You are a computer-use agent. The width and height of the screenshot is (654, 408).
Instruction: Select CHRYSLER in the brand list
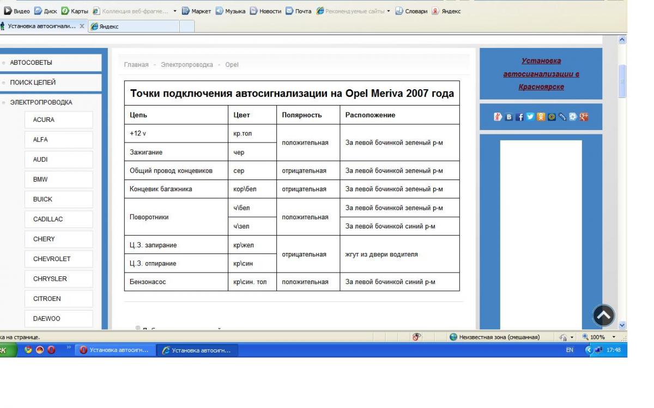click(x=59, y=279)
